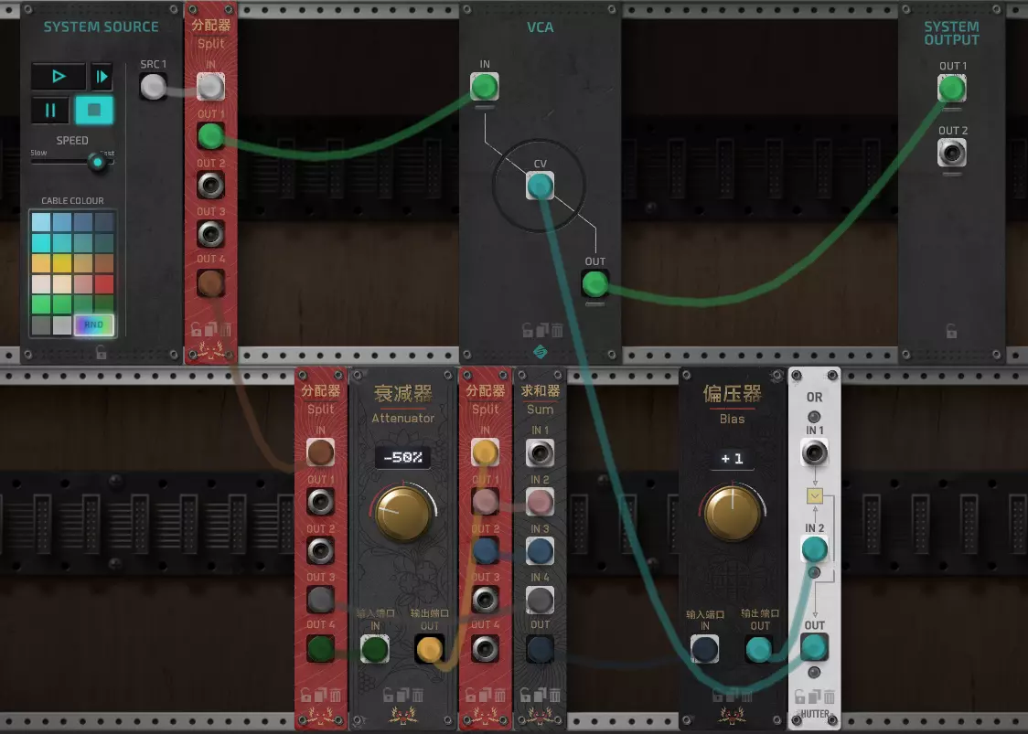Screen dimensions: 1028x734
Task: Click the VCA IN jack
Action: coord(485,87)
